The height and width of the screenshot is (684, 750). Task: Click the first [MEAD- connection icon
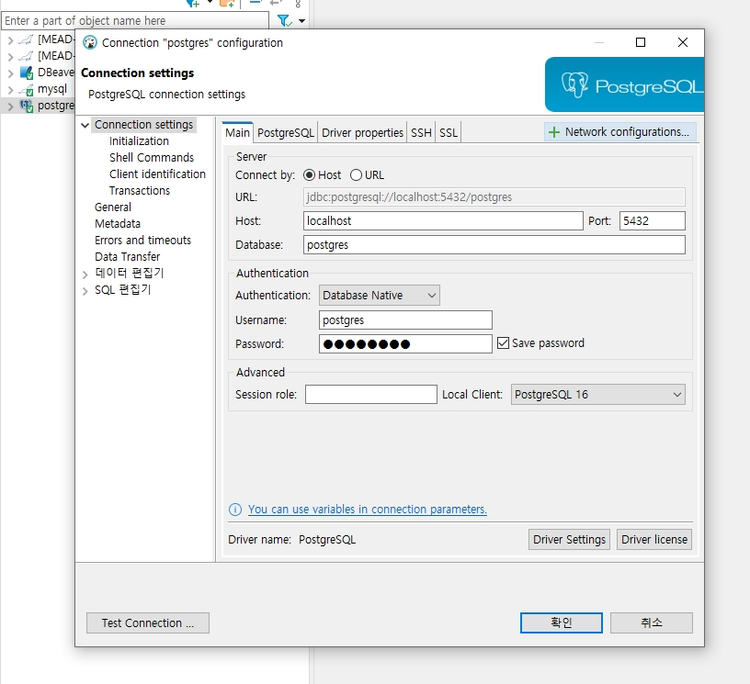click(26, 39)
